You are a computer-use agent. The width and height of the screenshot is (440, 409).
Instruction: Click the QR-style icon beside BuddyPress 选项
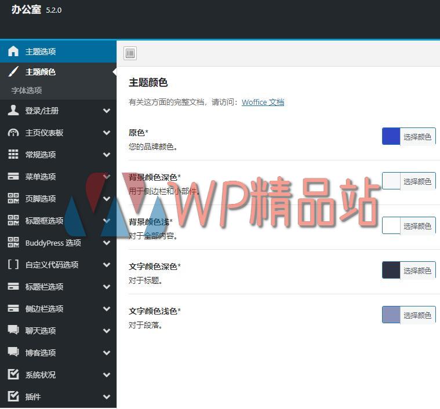[x=13, y=242]
